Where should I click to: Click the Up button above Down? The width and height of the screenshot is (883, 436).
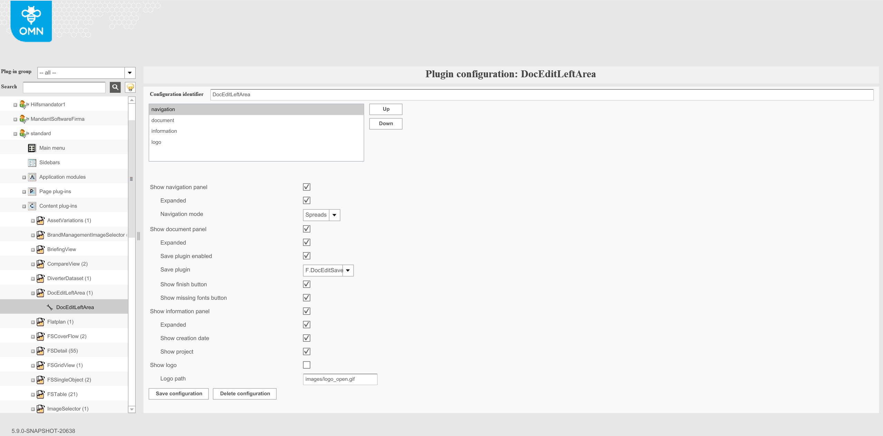(x=385, y=109)
